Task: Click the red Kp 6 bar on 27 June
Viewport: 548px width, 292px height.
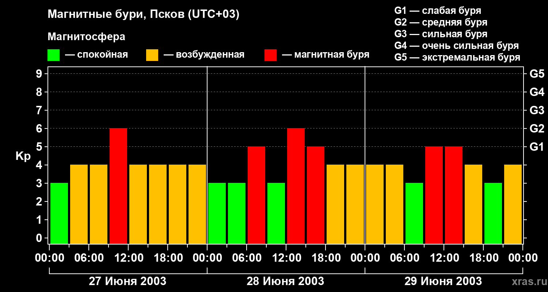Action: [118, 186]
